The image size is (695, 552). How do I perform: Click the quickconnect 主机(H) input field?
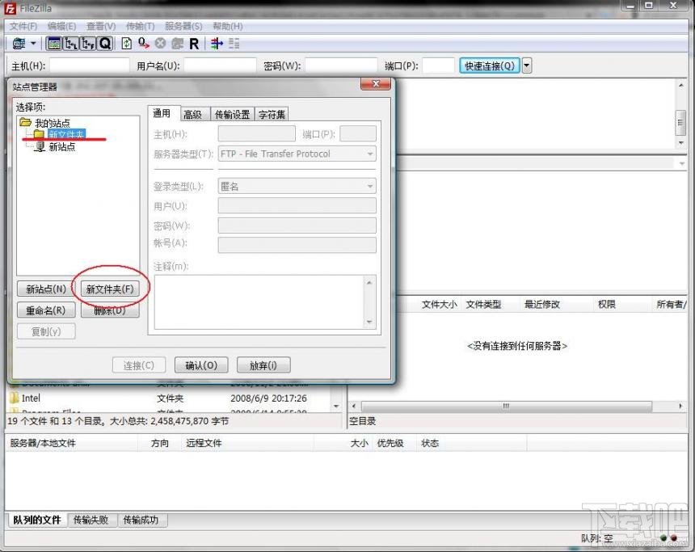coord(90,65)
